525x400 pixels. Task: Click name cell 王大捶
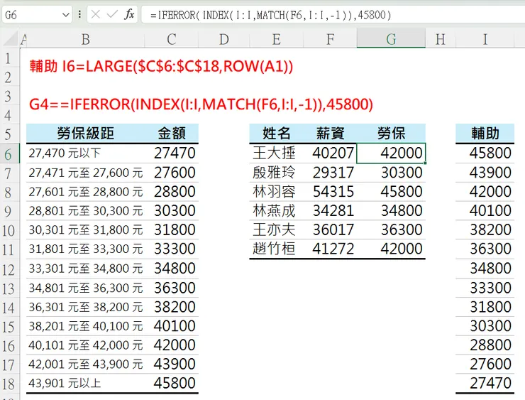[277, 153]
